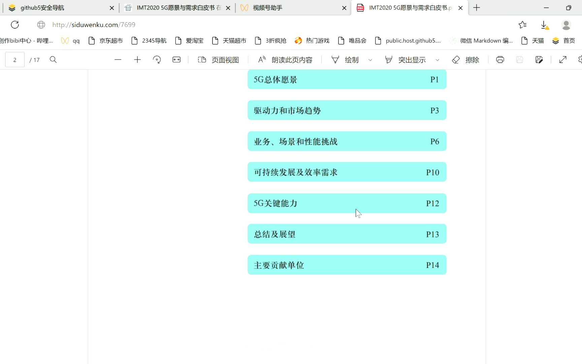
Task: Go to 驱动力和市场趋势 section
Action: coord(347,110)
